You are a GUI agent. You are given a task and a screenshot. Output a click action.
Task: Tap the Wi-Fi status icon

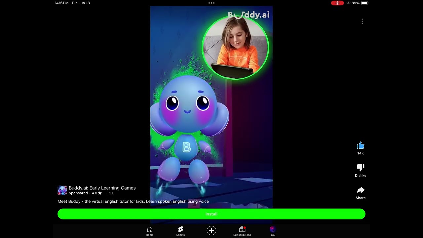348,3
